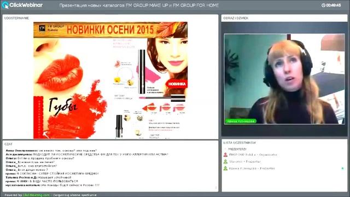Click the footer link text after ClickMeeting.com

point(74,195)
